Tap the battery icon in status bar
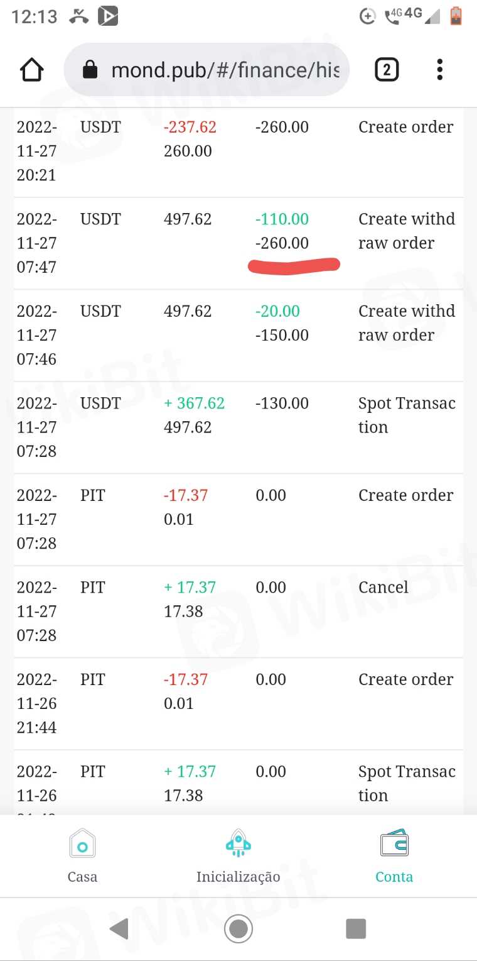Viewport: 477px width, 961px height. (x=456, y=16)
